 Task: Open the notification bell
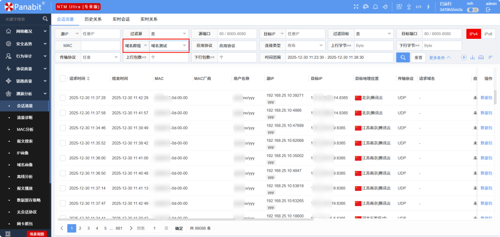375,6
